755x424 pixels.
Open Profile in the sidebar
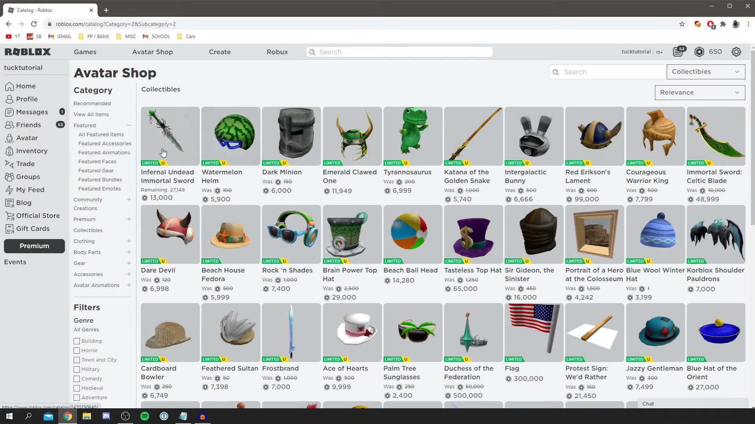point(27,99)
